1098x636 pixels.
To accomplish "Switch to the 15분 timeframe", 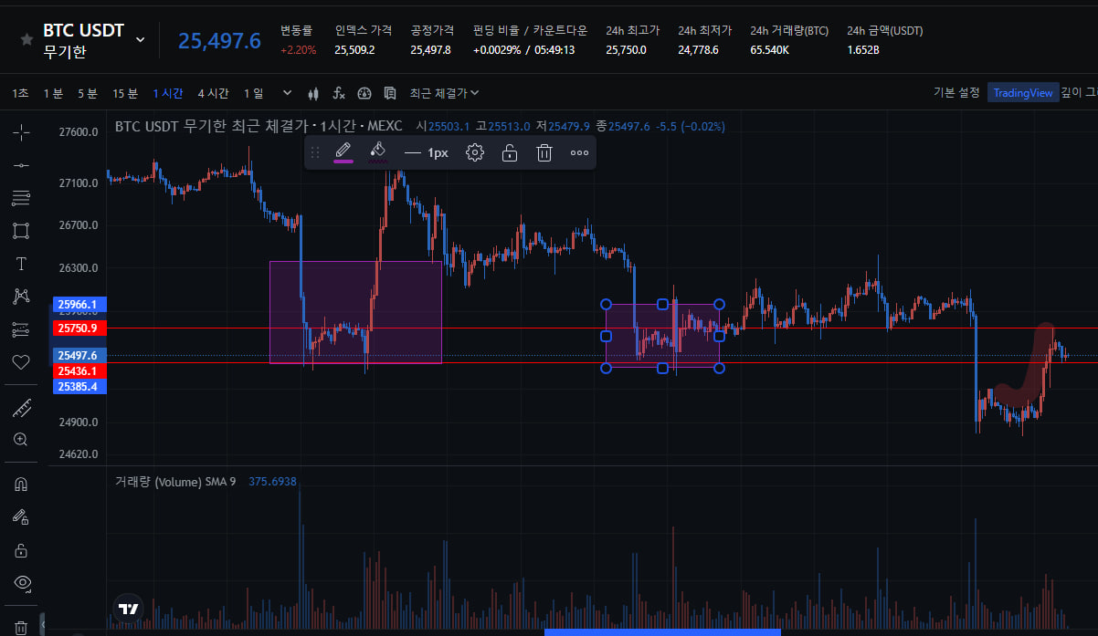I will tap(125, 93).
